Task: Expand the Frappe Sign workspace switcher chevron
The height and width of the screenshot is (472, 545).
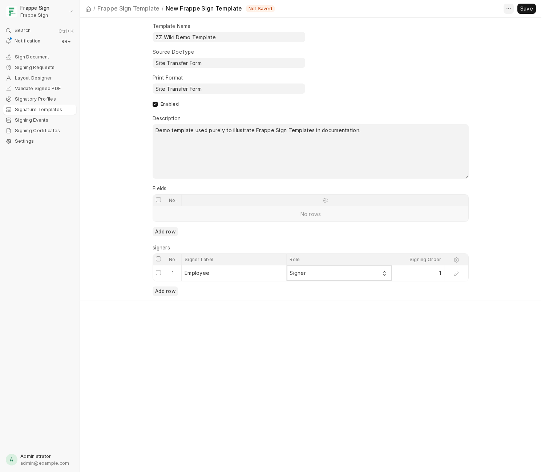Action: click(x=71, y=12)
